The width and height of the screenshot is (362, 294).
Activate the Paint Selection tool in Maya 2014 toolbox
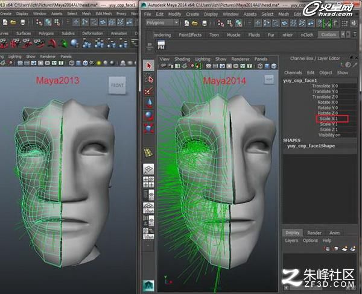(x=148, y=90)
